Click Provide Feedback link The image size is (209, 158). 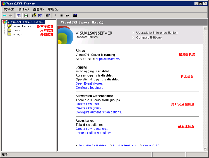pos(125,145)
